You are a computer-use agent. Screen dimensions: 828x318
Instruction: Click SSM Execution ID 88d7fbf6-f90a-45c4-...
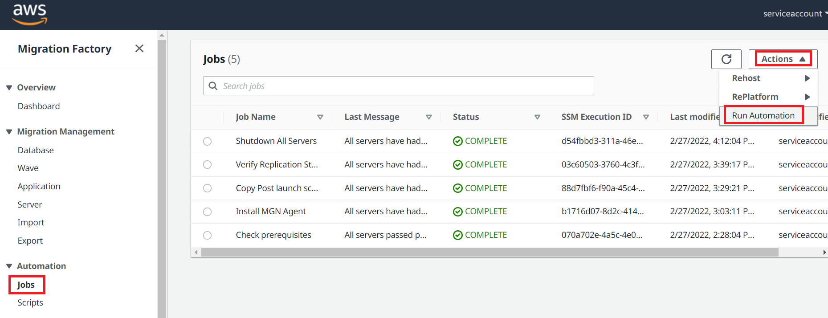click(x=603, y=188)
